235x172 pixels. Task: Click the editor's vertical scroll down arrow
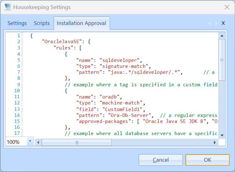click(222, 135)
